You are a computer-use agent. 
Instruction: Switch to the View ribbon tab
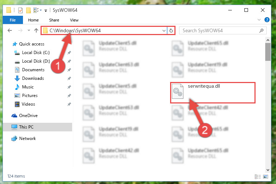(x=74, y=20)
